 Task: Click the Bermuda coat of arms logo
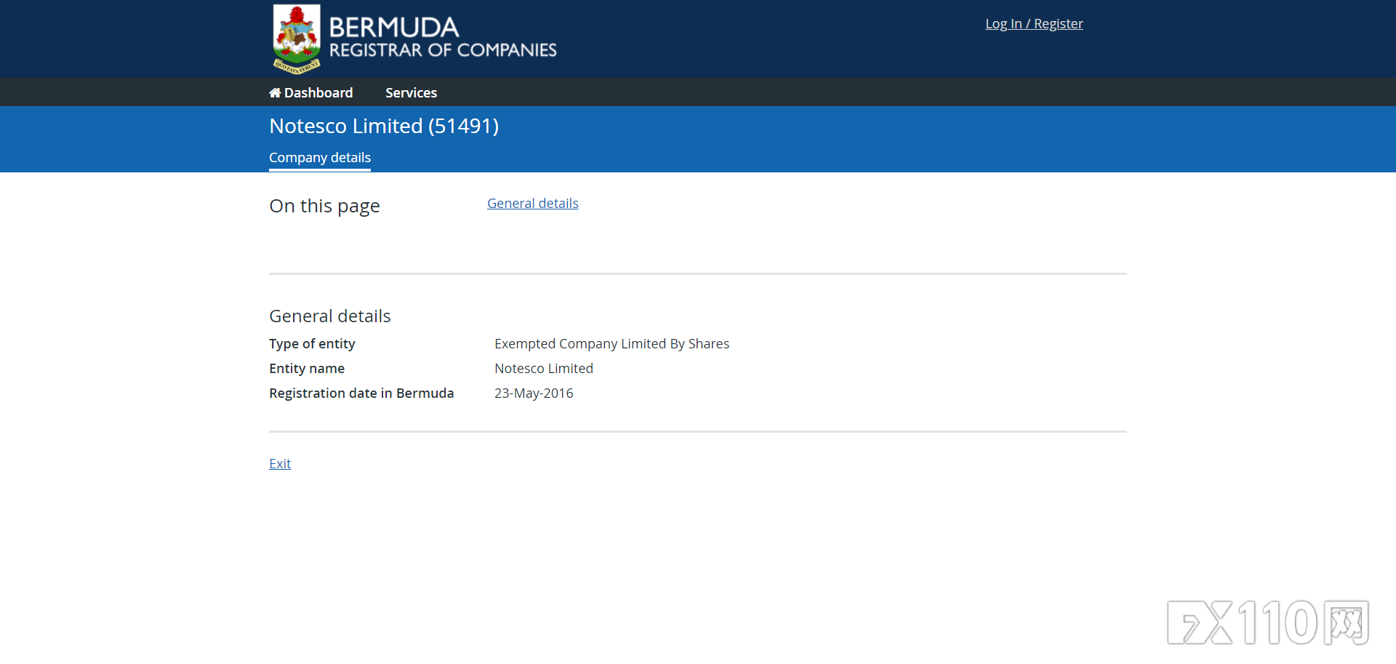click(297, 39)
